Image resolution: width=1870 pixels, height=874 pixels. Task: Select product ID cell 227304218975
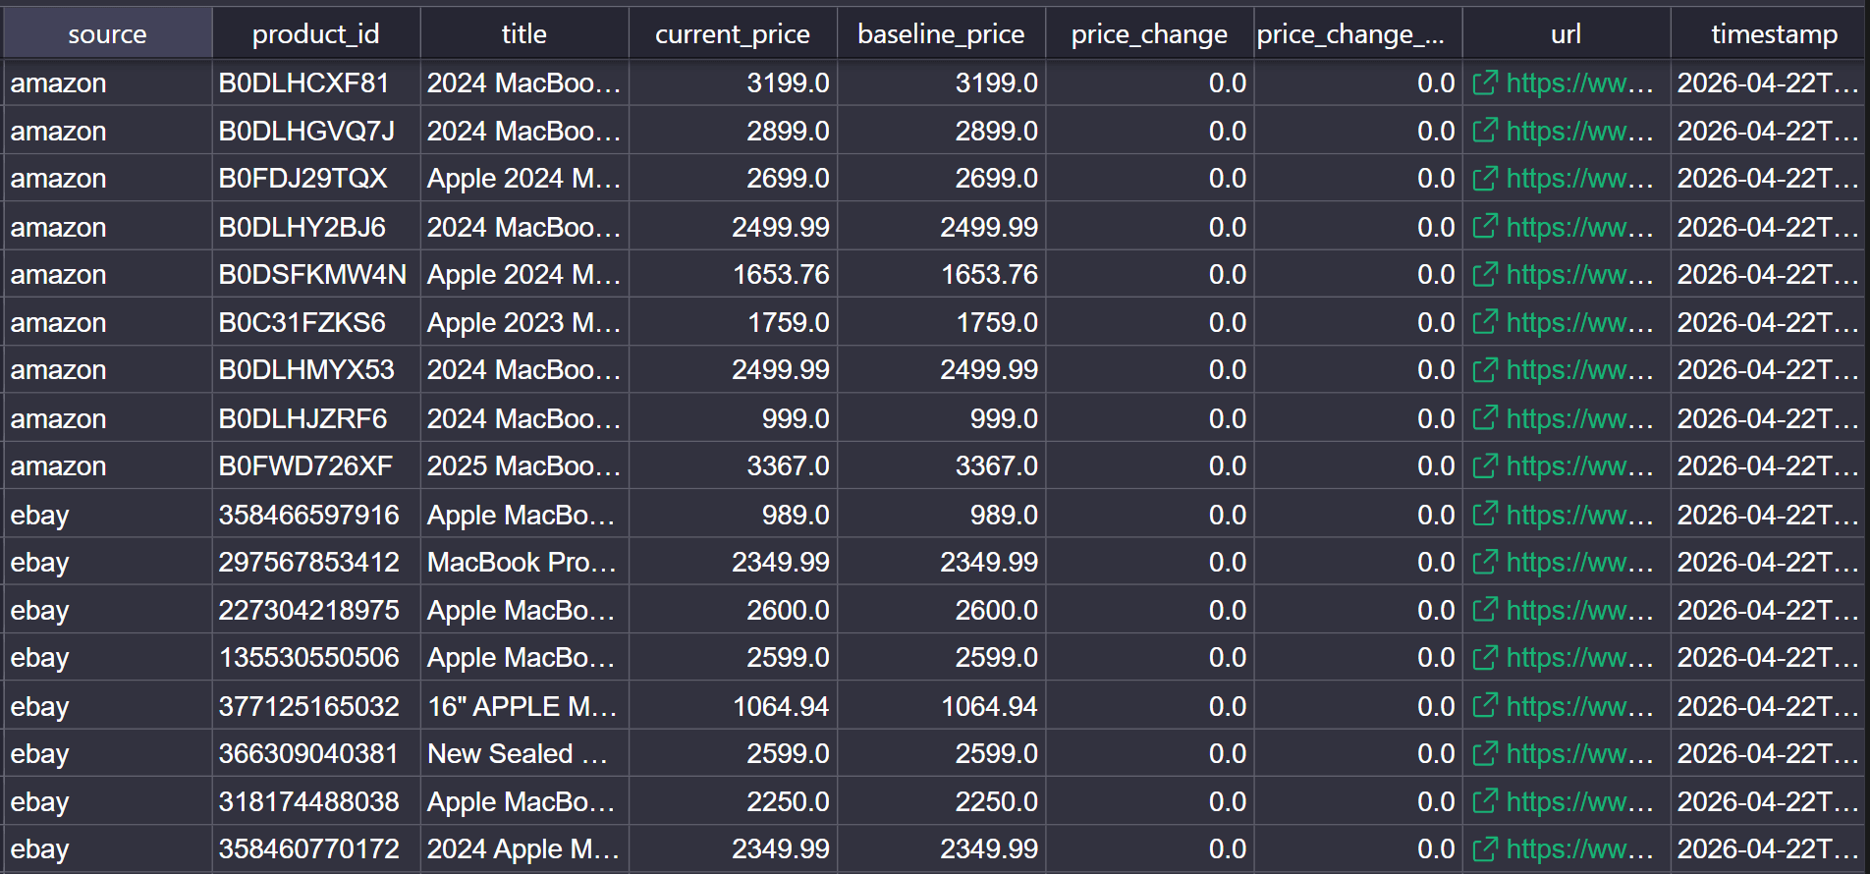[316, 610]
